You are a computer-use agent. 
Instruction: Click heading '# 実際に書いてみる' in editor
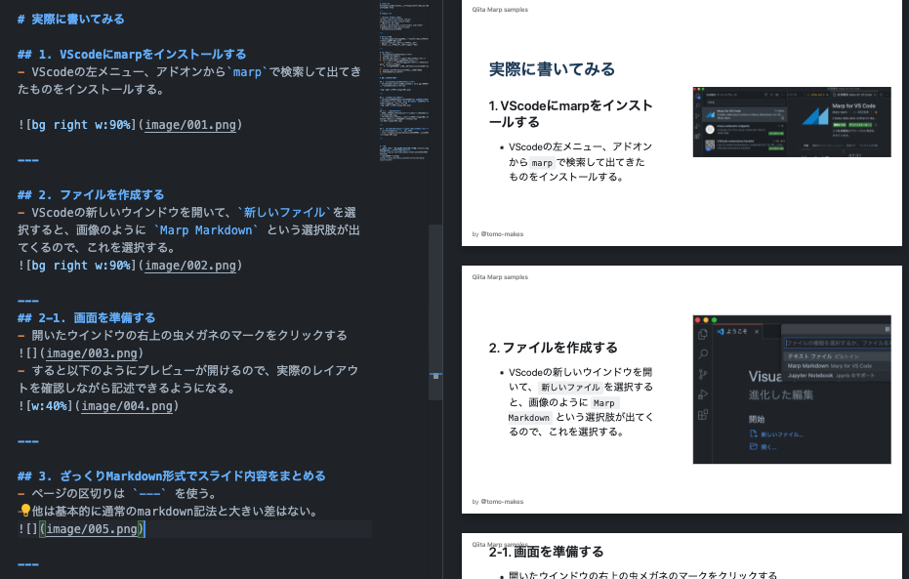coord(70,20)
